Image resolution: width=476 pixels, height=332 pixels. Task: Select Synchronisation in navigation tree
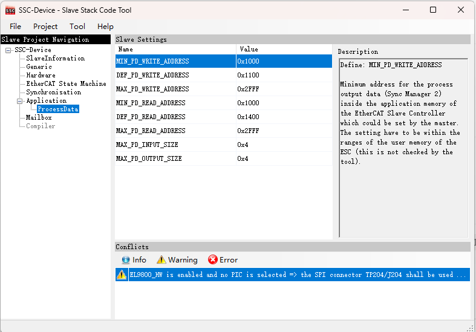tap(53, 93)
